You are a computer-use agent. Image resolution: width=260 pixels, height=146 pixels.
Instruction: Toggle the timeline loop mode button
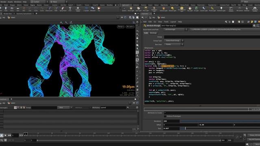(2, 140)
